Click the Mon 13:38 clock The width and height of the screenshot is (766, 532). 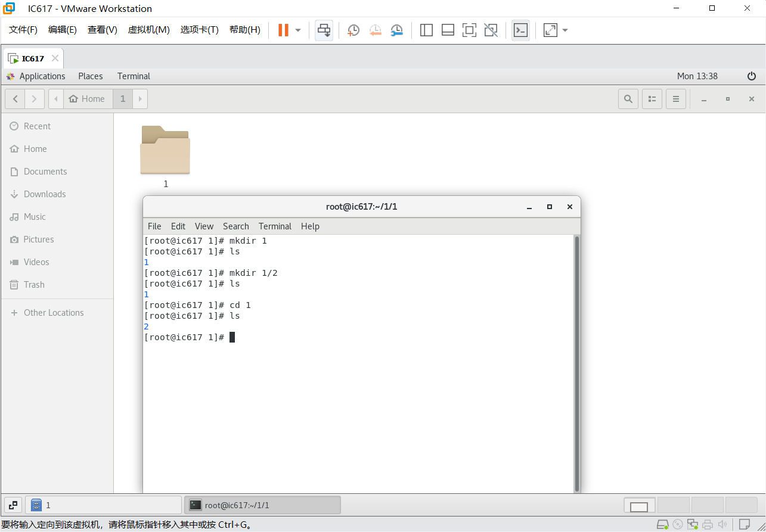(697, 76)
